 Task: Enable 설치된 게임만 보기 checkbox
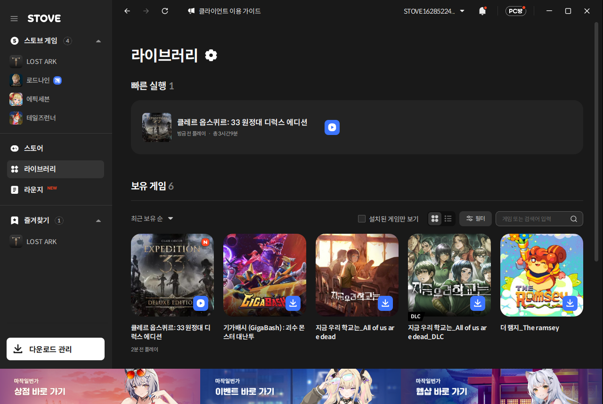pyautogui.click(x=362, y=219)
